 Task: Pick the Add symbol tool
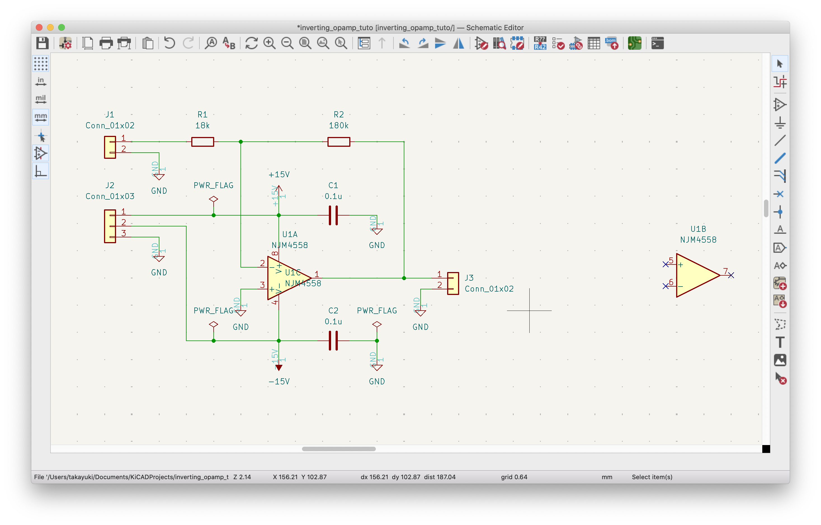(780, 104)
